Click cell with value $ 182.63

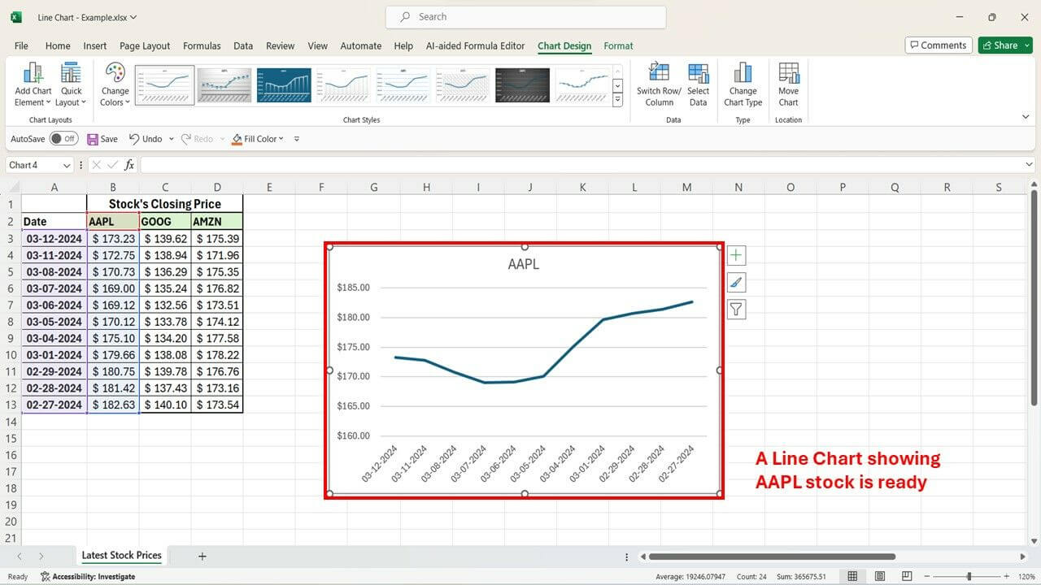113,405
